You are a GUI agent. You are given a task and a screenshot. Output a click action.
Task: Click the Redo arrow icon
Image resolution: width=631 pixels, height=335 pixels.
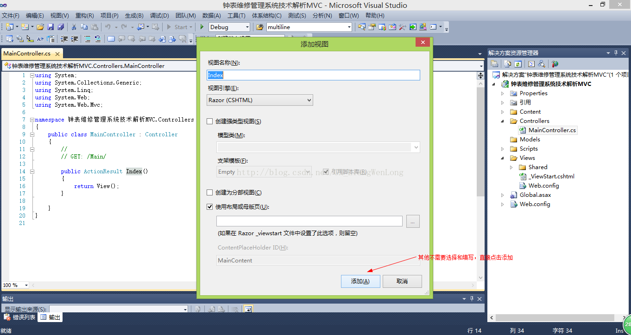(124, 27)
